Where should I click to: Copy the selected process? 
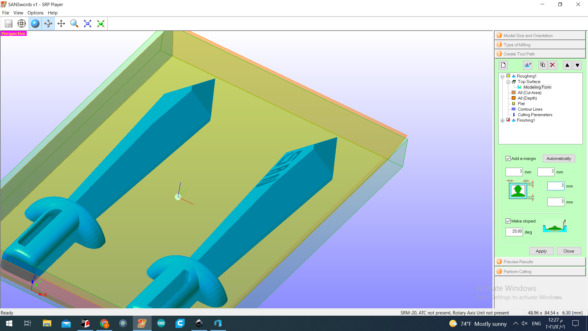(x=543, y=65)
